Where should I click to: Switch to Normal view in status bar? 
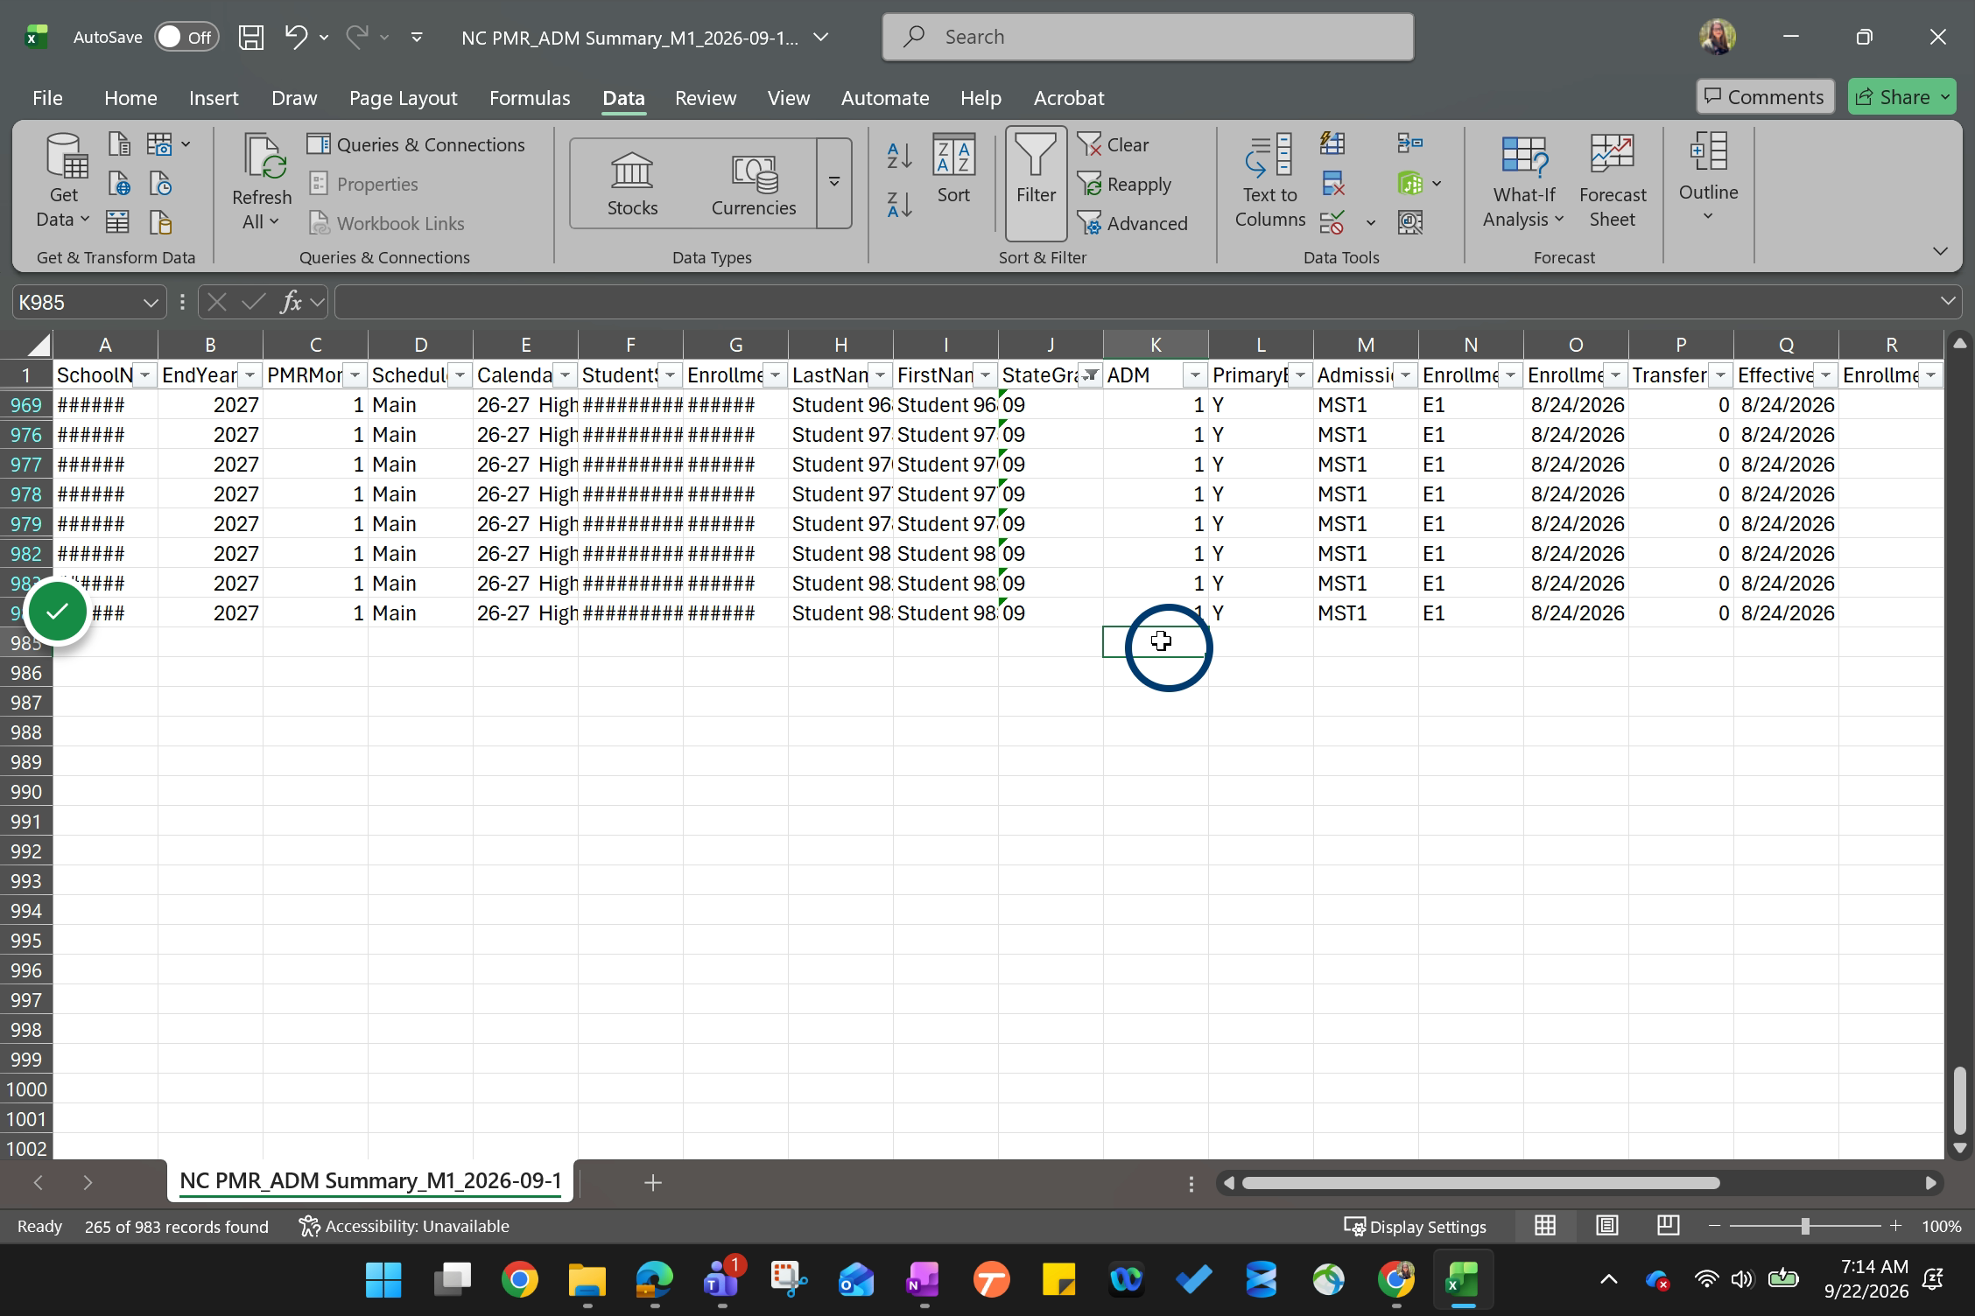[1545, 1226]
